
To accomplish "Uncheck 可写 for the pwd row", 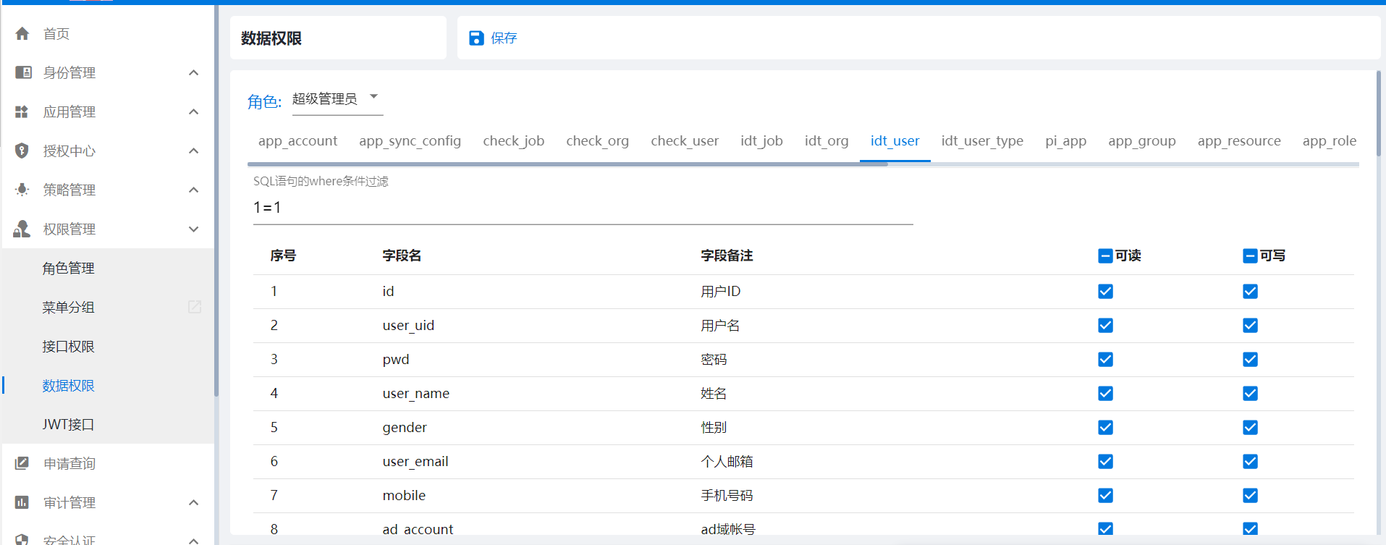I will (1250, 359).
